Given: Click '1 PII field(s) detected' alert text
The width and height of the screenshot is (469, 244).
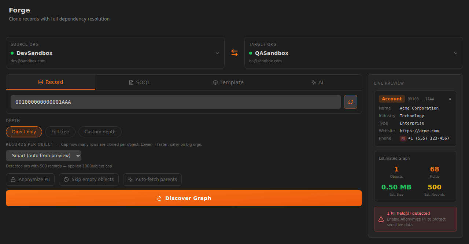Looking at the screenshot, I should point(409,213).
